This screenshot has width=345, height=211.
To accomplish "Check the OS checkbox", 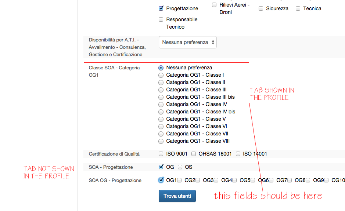I will (x=180, y=167).
